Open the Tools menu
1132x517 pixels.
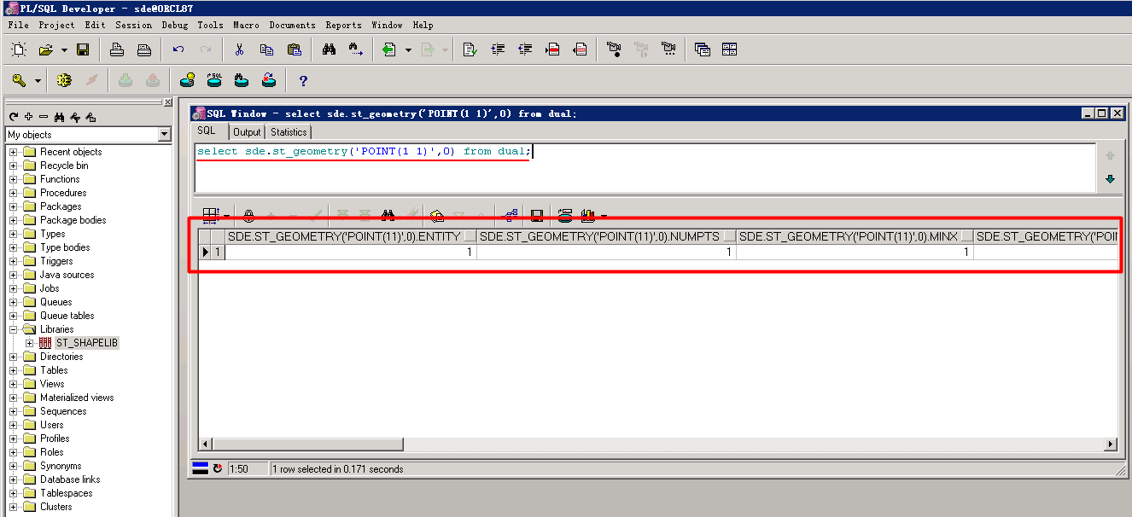click(210, 25)
